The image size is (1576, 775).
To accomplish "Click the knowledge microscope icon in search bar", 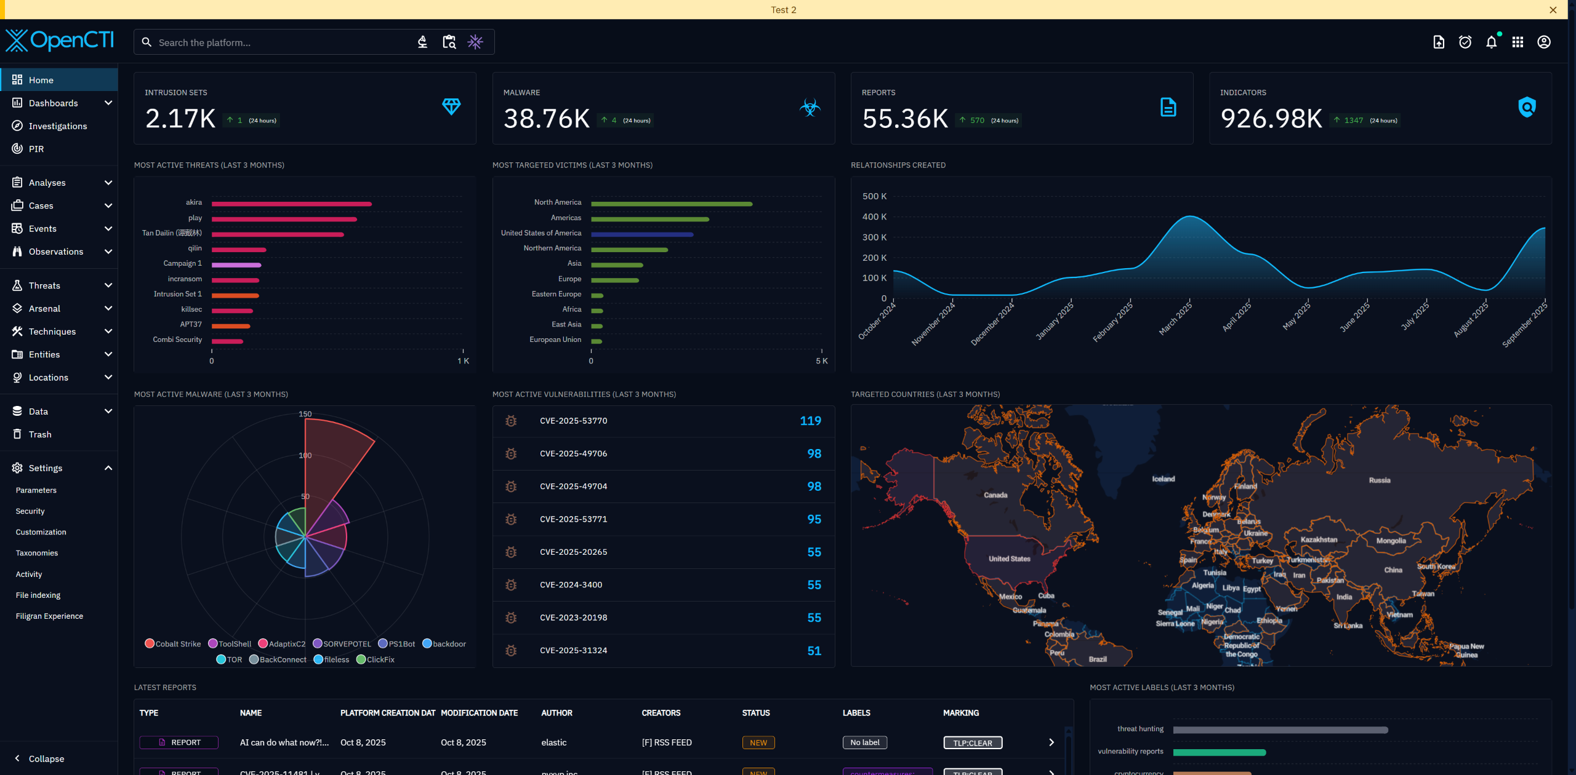I will pyautogui.click(x=422, y=42).
